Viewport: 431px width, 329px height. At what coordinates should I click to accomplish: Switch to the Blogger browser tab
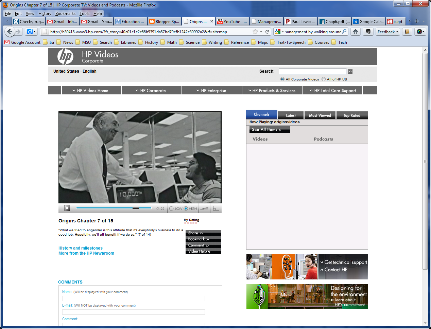(165, 21)
